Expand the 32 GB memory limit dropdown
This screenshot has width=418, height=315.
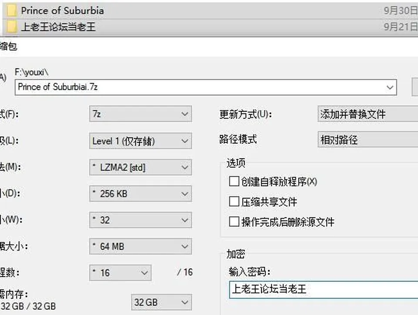coord(161,302)
